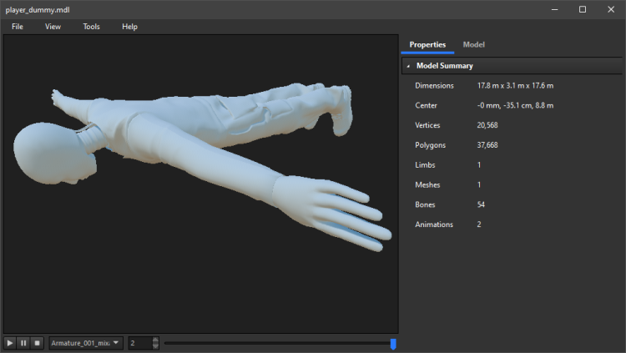Image resolution: width=626 pixels, height=353 pixels.
Task: Open the File menu
Action: click(x=18, y=27)
